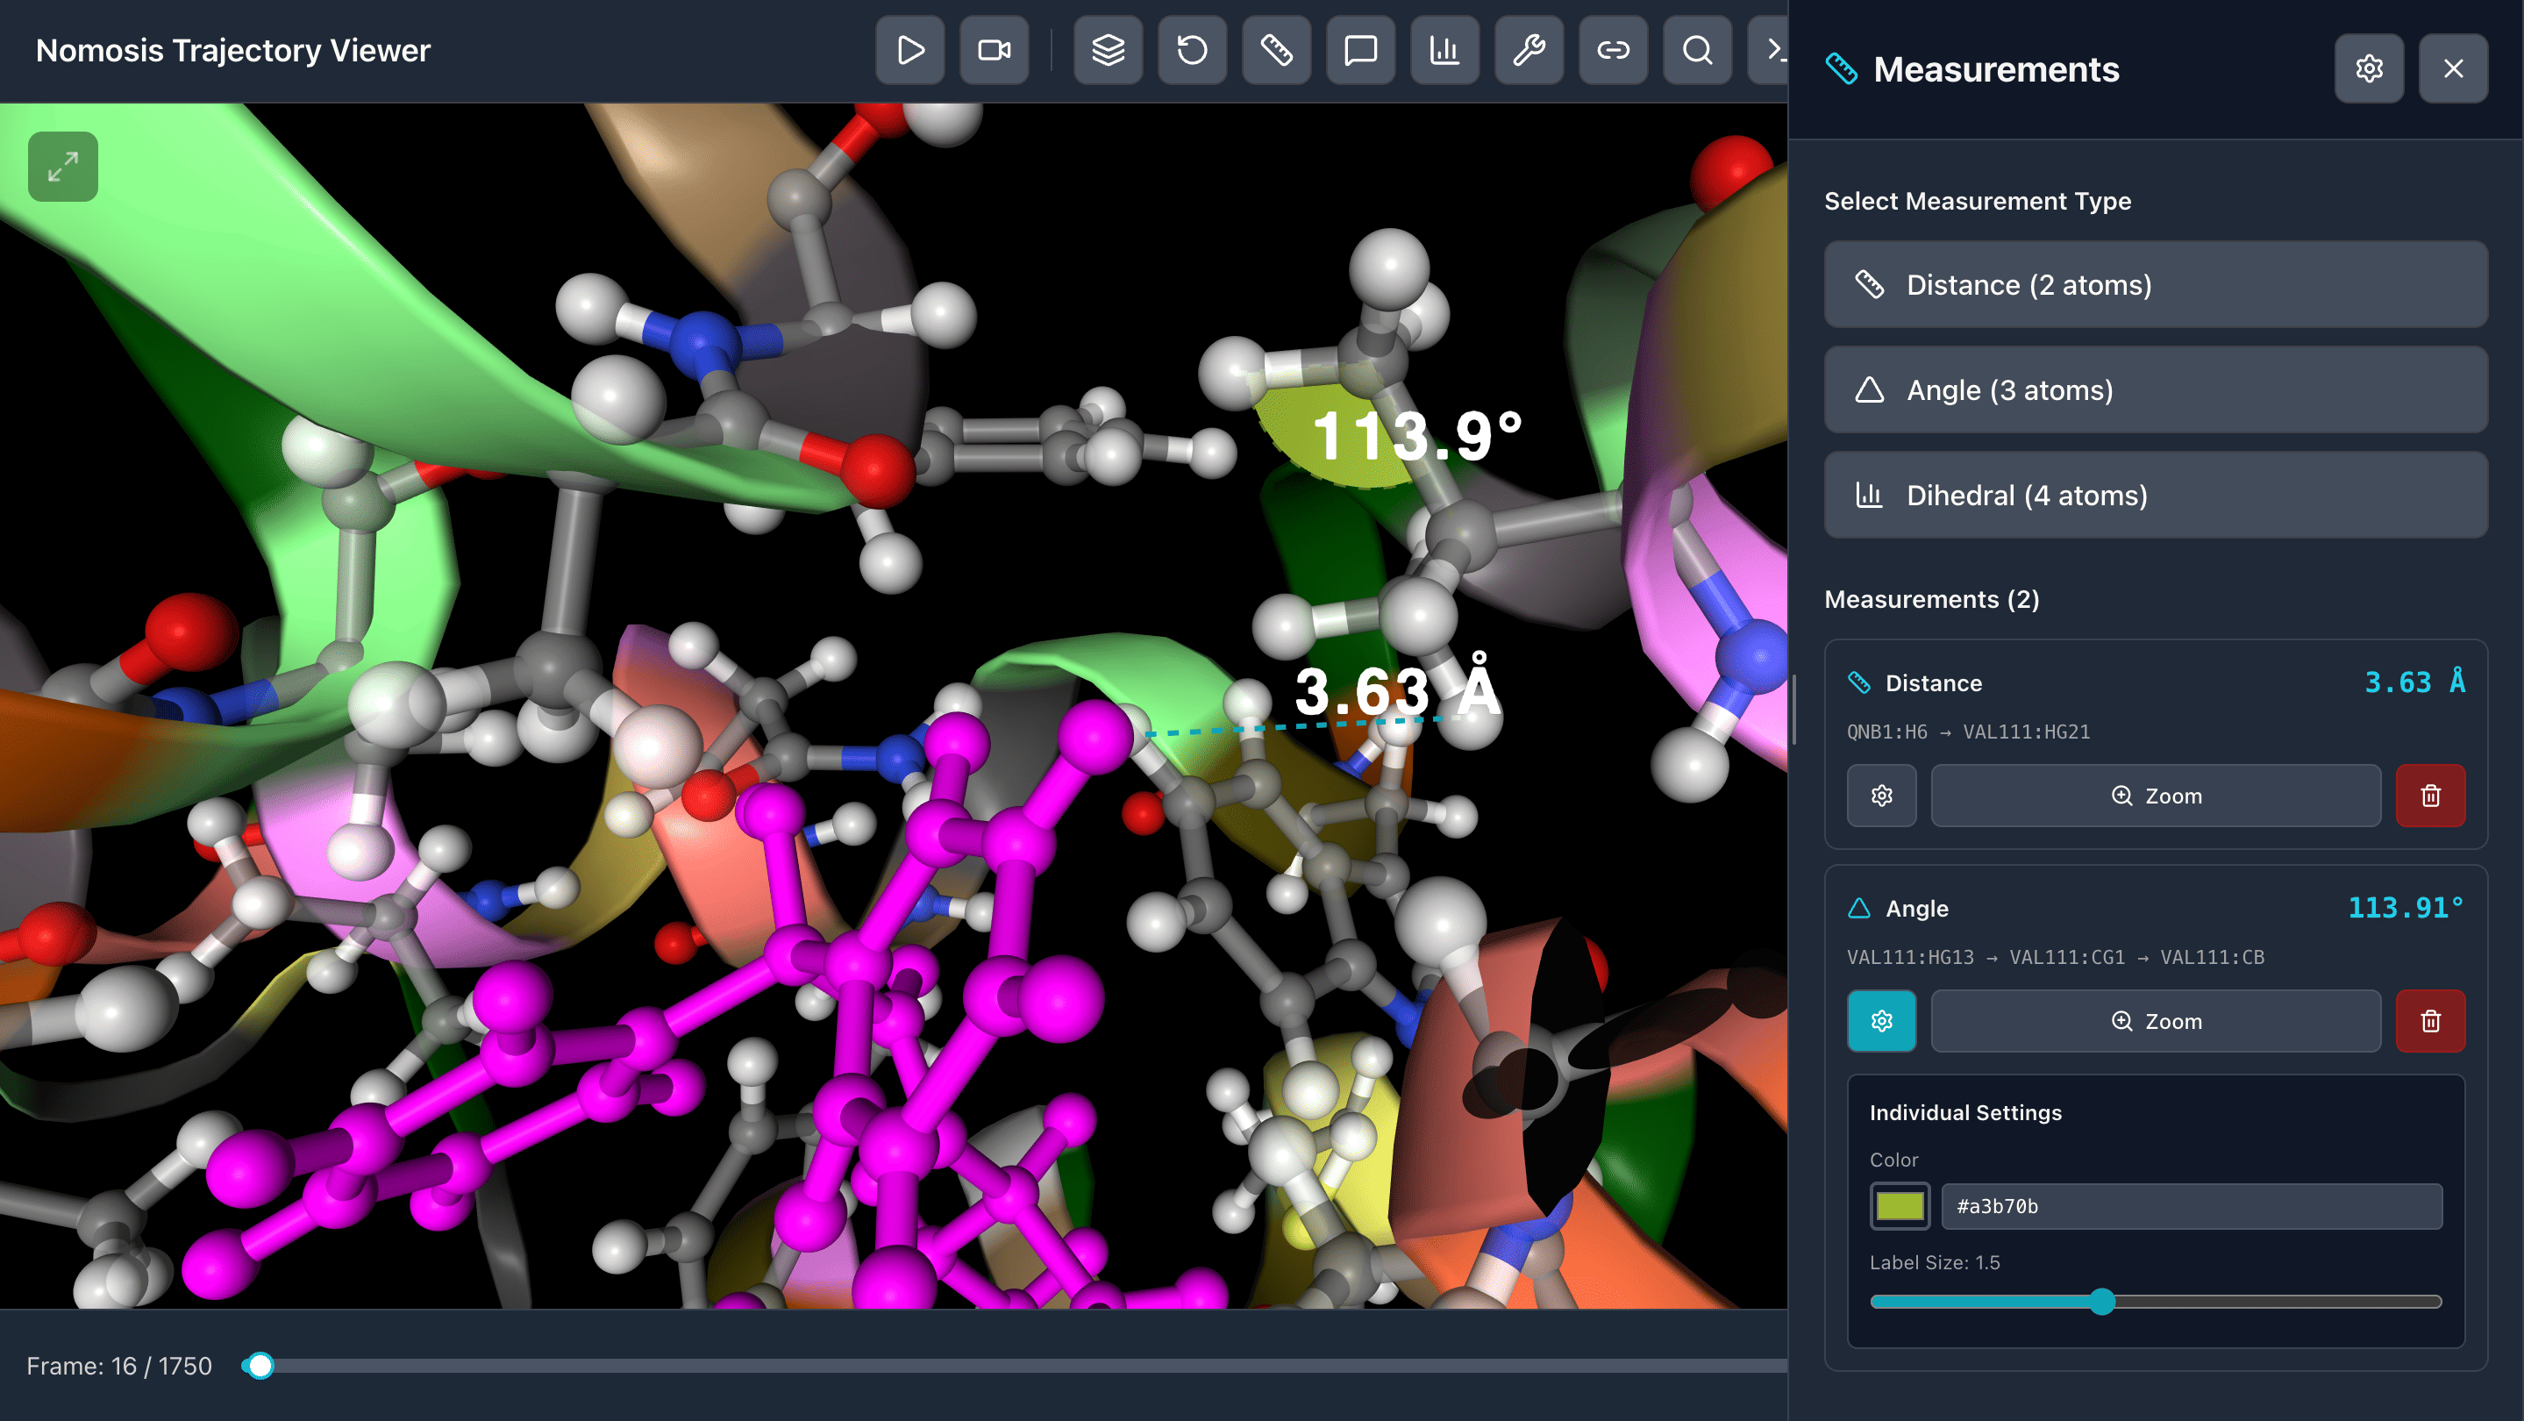
Task: Click the #a3b70b hex color field
Action: (x=2191, y=1206)
